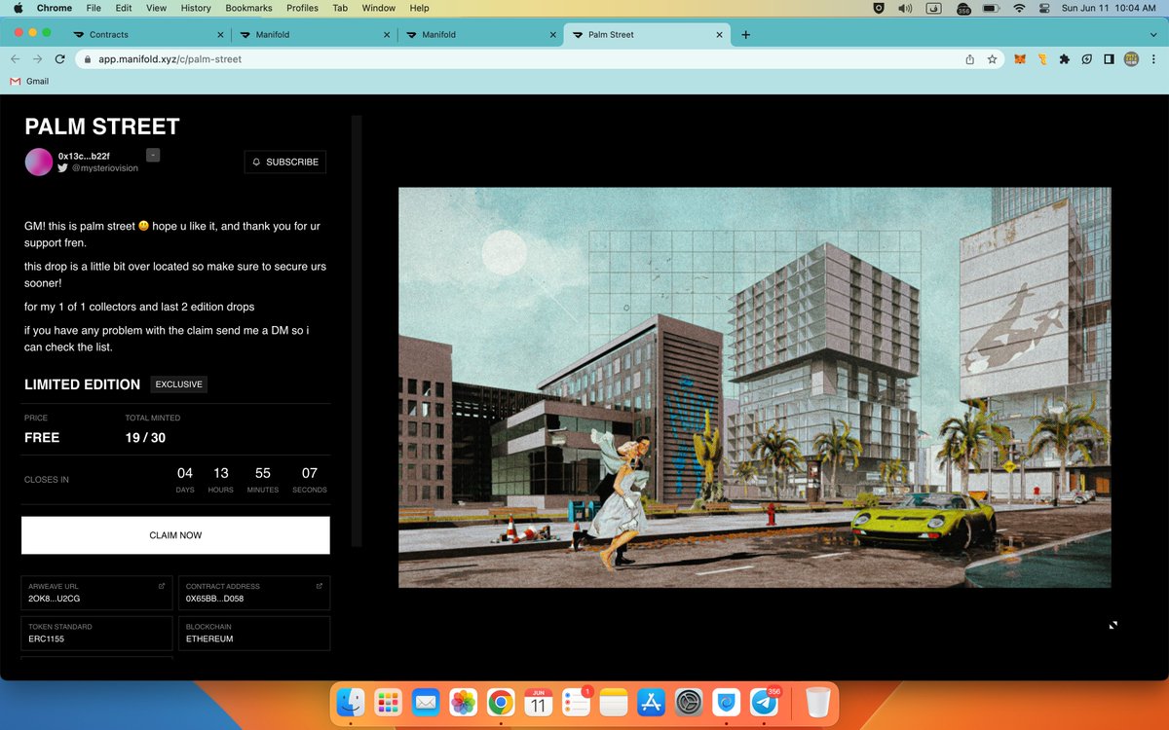Viewport: 1169px width, 730px height.
Task: Click the wallet address 0x13c...b22f
Action: pyautogui.click(x=84, y=156)
